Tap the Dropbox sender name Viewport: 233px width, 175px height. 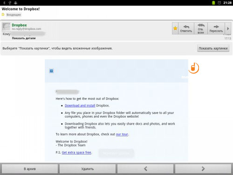point(19,25)
